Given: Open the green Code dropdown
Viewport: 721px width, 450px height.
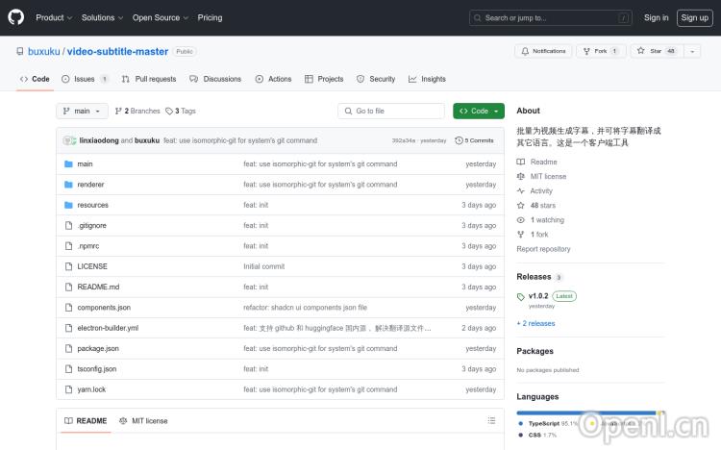Looking at the screenshot, I should [x=479, y=111].
